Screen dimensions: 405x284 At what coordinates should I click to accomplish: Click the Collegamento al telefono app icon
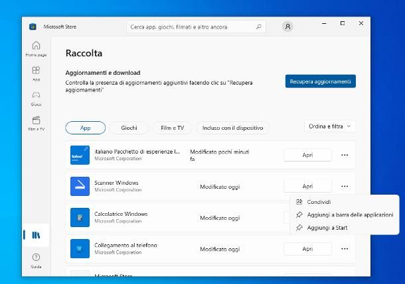pos(80,249)
